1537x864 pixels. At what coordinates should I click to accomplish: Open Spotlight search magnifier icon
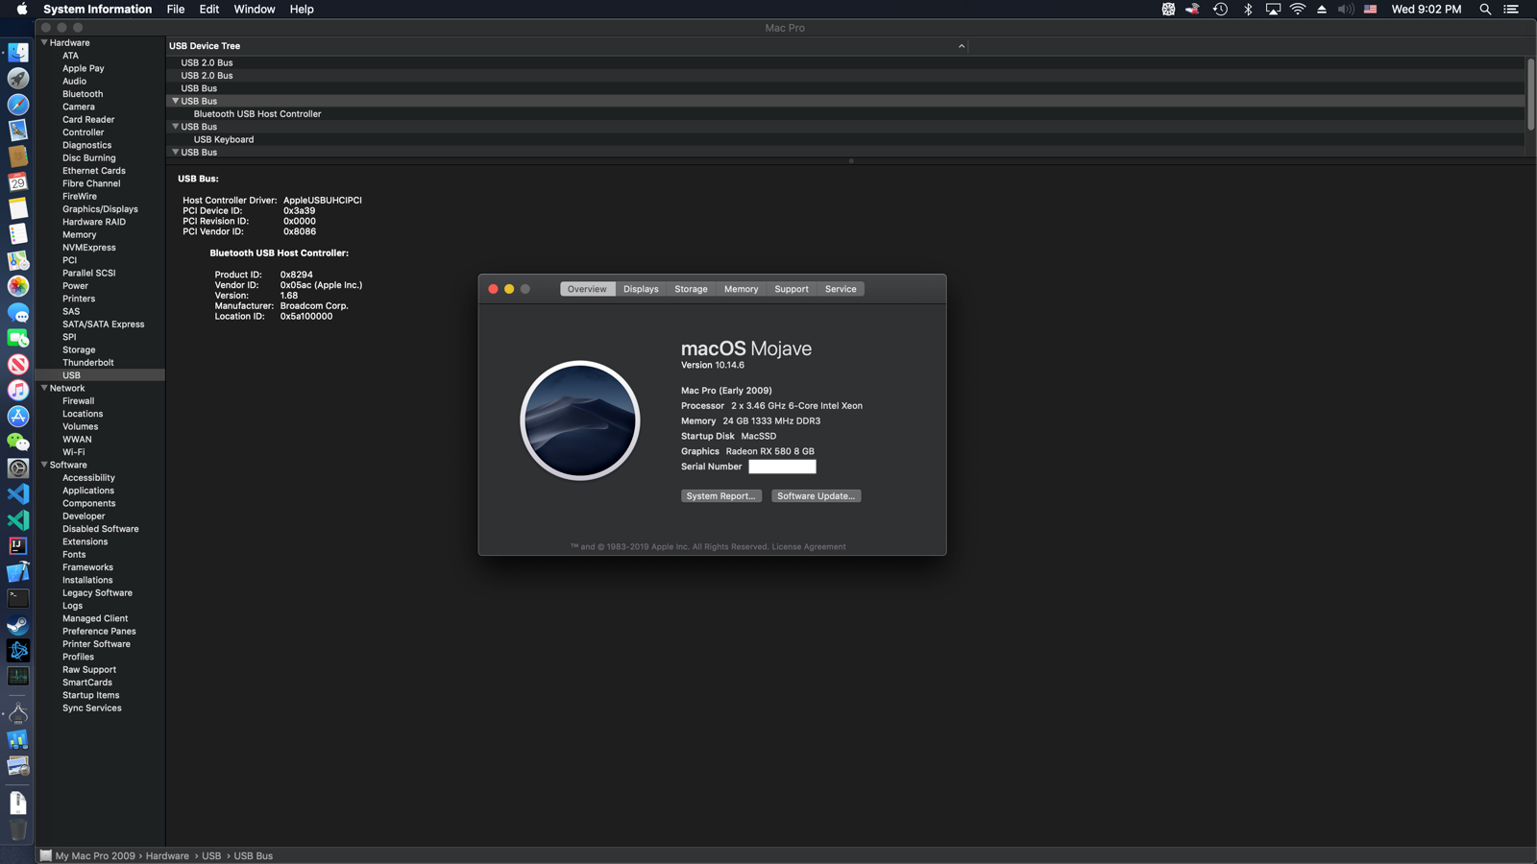coord(1485,10)
